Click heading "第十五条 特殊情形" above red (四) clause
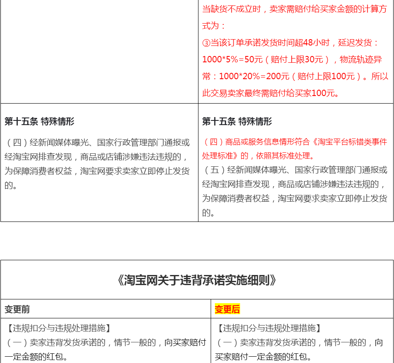 [237, 121]
